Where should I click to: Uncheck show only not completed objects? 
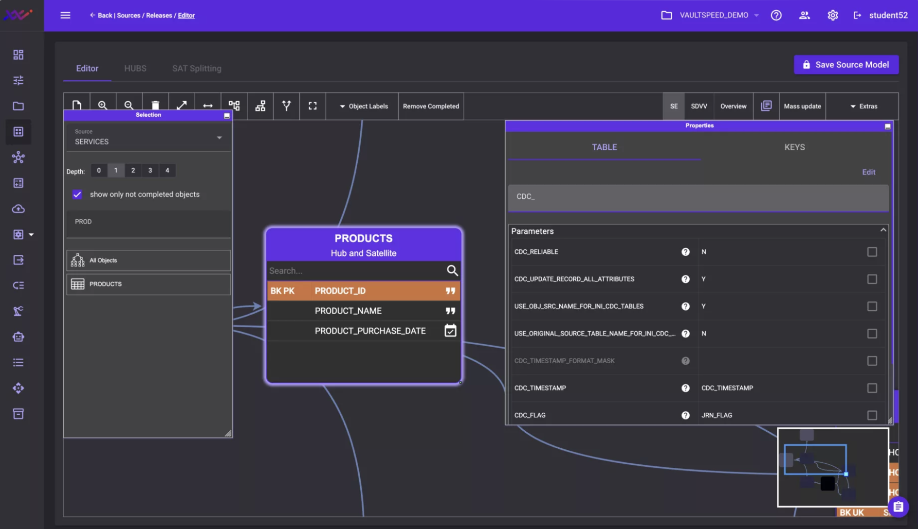77,194
